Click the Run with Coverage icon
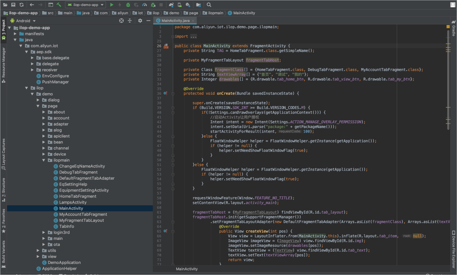Image resolution: width=457 pixels, height=275 pixels. pyautogui.click(x=136, y=5)
